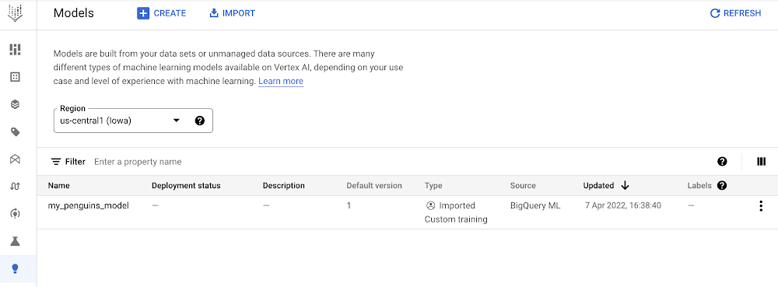Viewport: 778px width, 287px height.
Task: Click the Type column header
Action: point(433,185)
